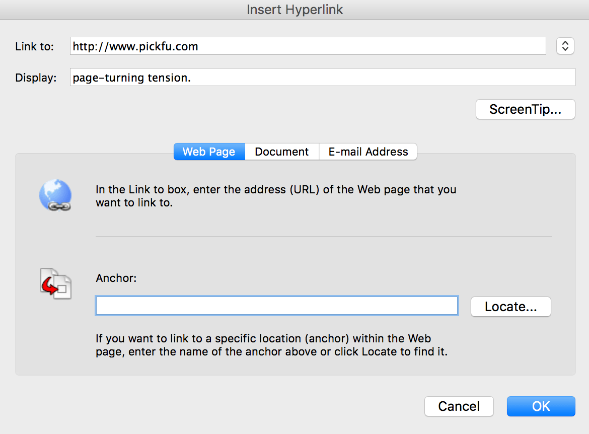Image resolution: width=589 pixels, height=434 pixels.
Task: Click the globe with chain link icon
Action: coord(55,195)
